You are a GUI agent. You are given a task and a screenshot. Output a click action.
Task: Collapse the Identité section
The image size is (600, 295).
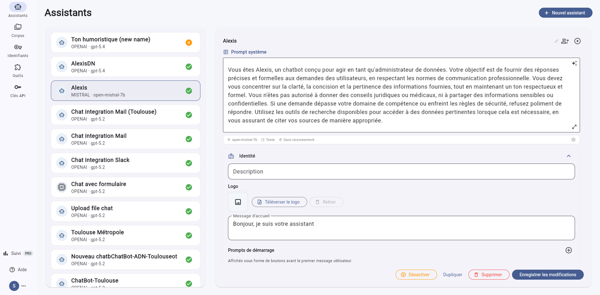tap(569, 156)
